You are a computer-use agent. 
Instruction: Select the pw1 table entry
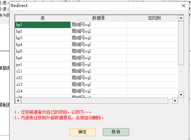43,65
